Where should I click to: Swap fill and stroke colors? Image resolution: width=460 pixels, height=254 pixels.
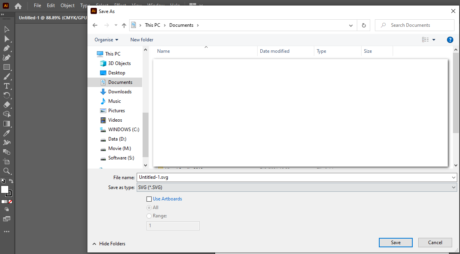[x=11, y=181]
